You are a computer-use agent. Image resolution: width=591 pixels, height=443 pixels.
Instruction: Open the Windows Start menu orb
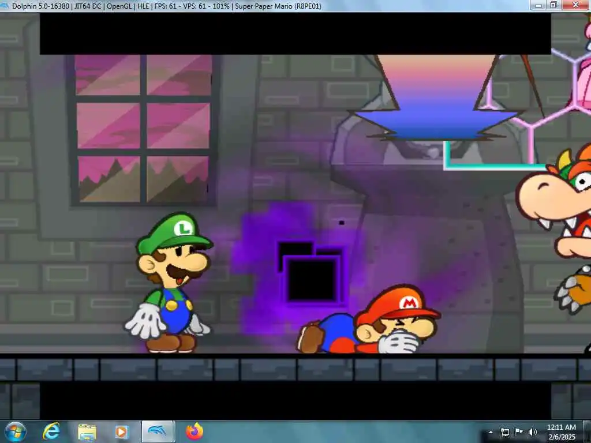click(16, 431)
